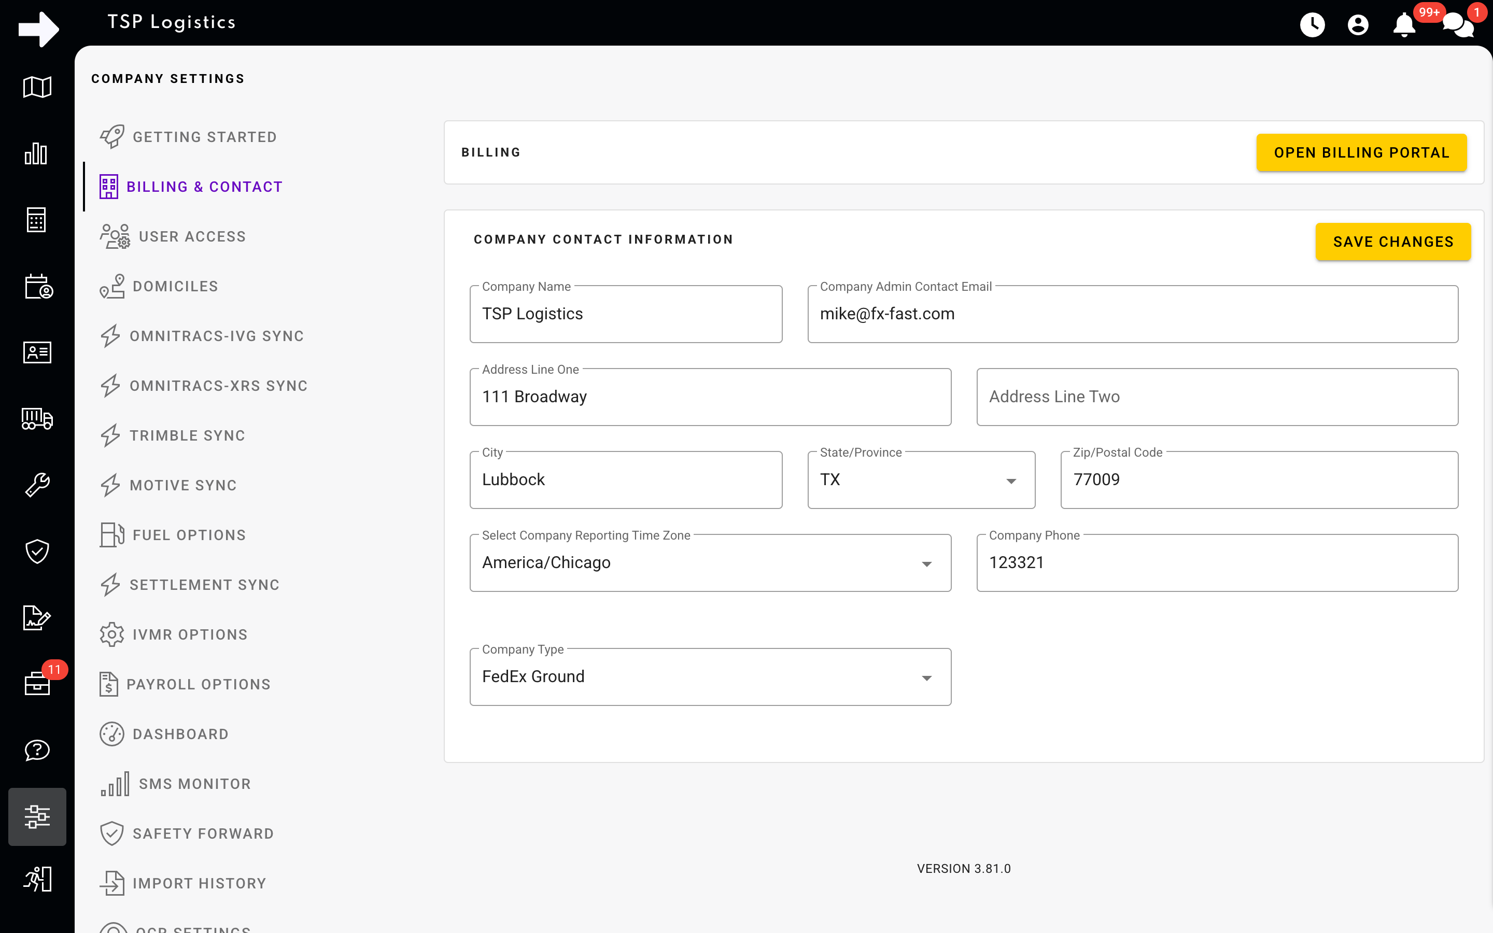Click the gear icon for IVMR Options
This screenshot has height=933, width=1493.
111,634
